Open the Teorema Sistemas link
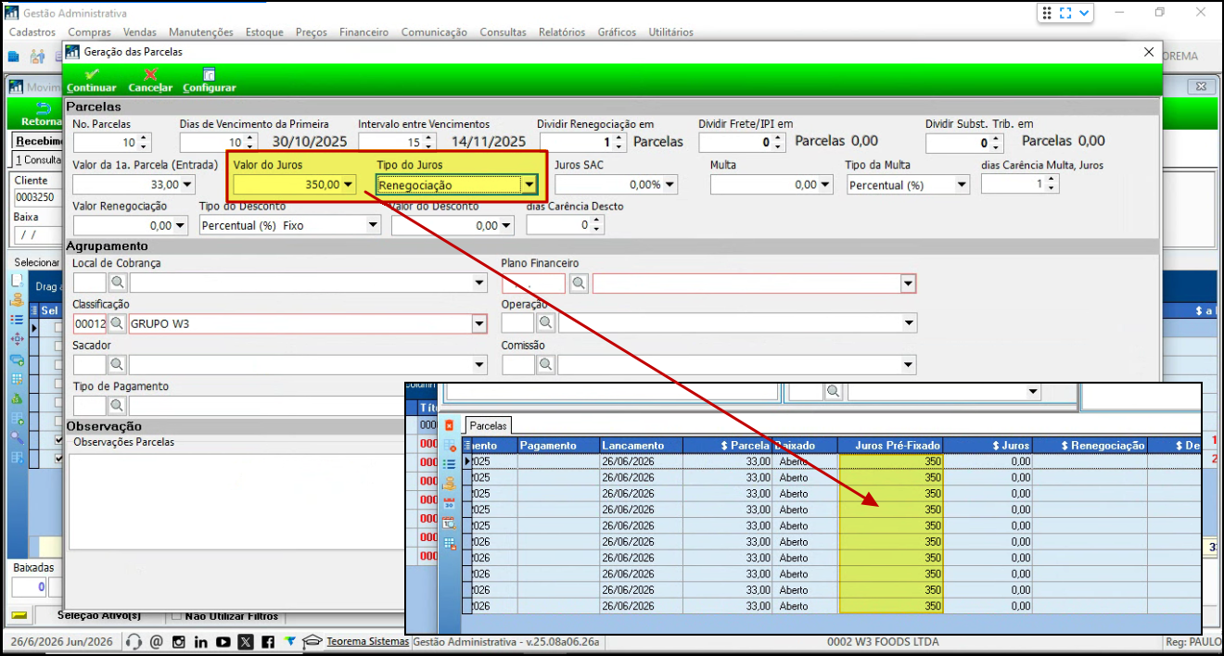The image size is (1224, 656). coord(367,641)
